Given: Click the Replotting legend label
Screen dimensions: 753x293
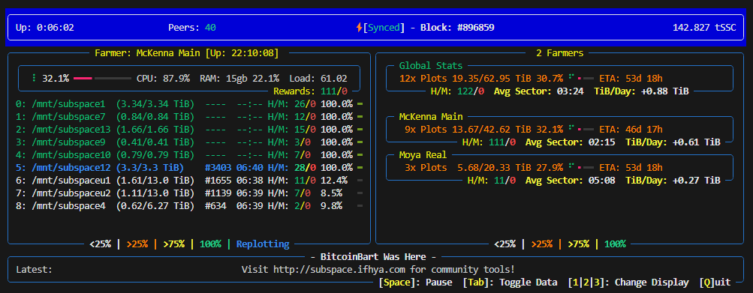Looking at the screenshot, I should pyautogui.click(x=263, y=244).
